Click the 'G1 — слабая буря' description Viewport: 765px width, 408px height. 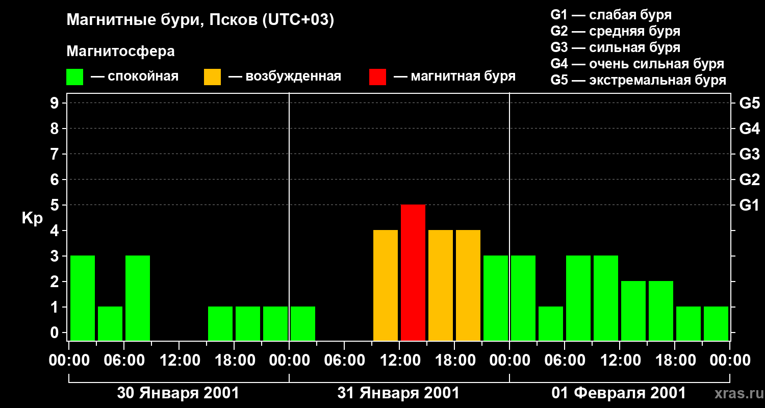[611, 15]
